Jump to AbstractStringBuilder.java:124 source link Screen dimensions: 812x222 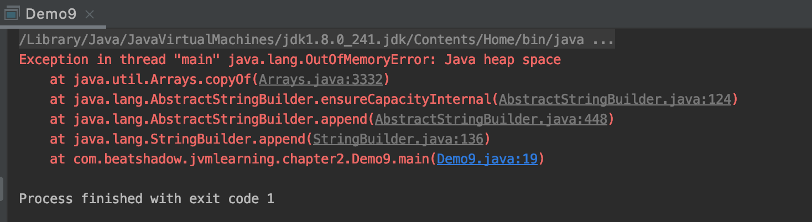[x=616, y=99]
